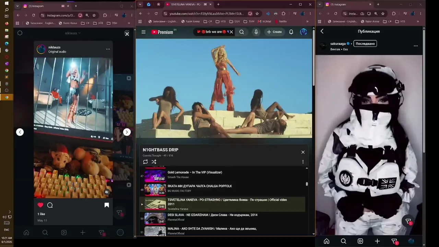The height and width of the screenshot is (247, 439).
Task: Click the YouTube video player
Action: [224, 88]
